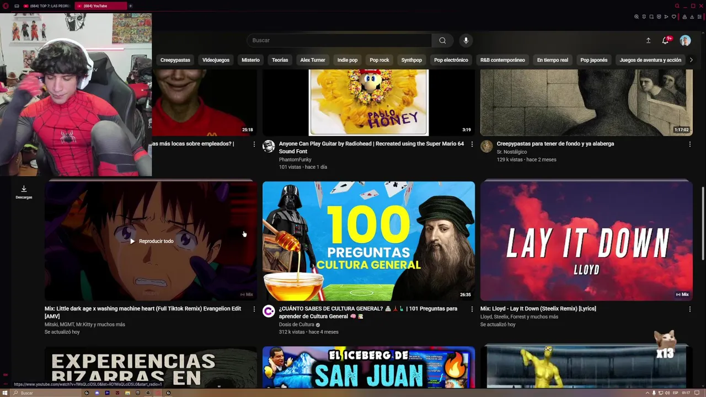The width and height of the screenshot is (706, 397).
Task: Open Descargas in the sidebar
Action: 24,192
